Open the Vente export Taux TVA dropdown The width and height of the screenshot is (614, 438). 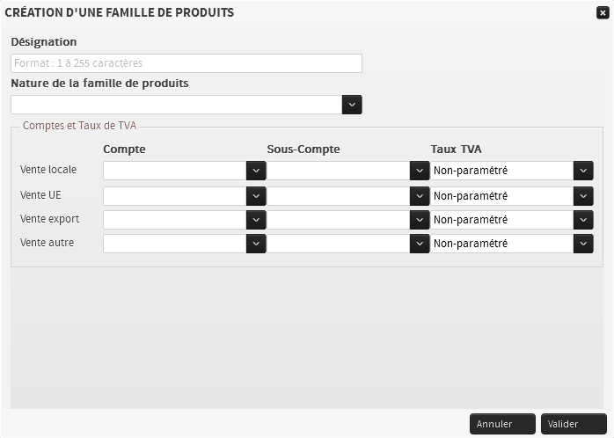(x=583, y=220)
